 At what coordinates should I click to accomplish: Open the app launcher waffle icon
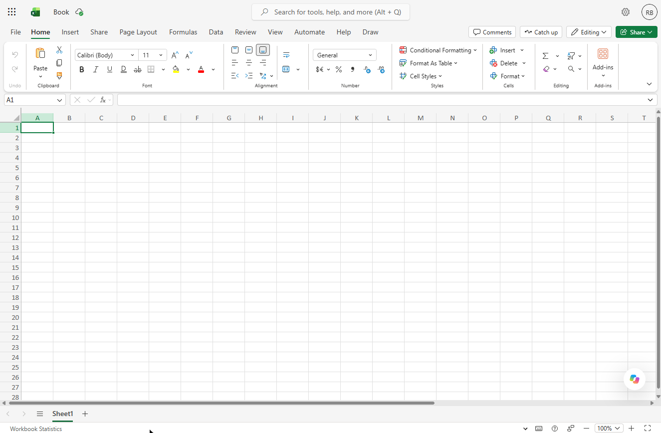click(x=12, y=12)
